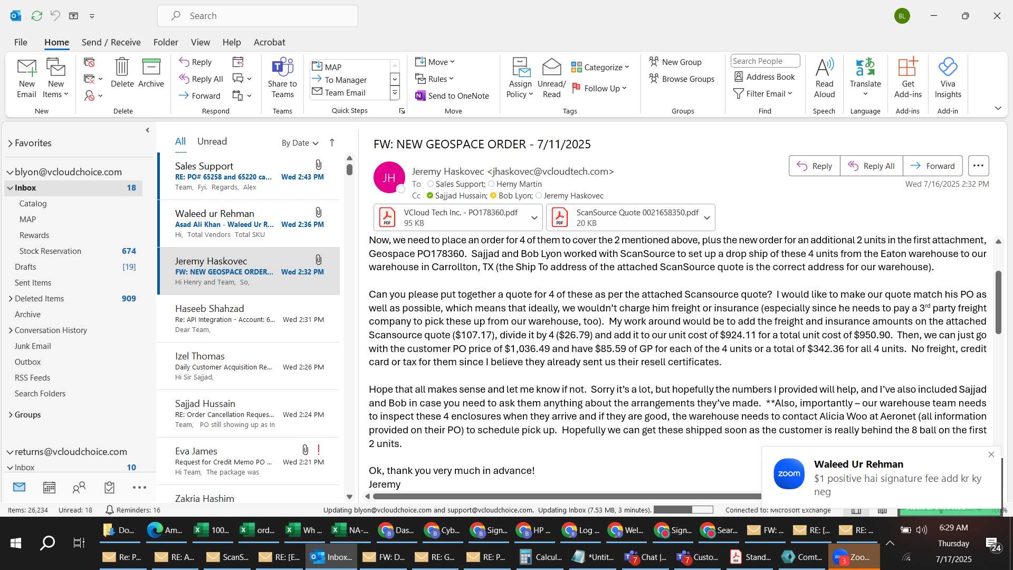Image resolution: width=1013 pixels, height=570 pixels.
Task: Reverse sort order arrow in message list
Action: (332, 142)
